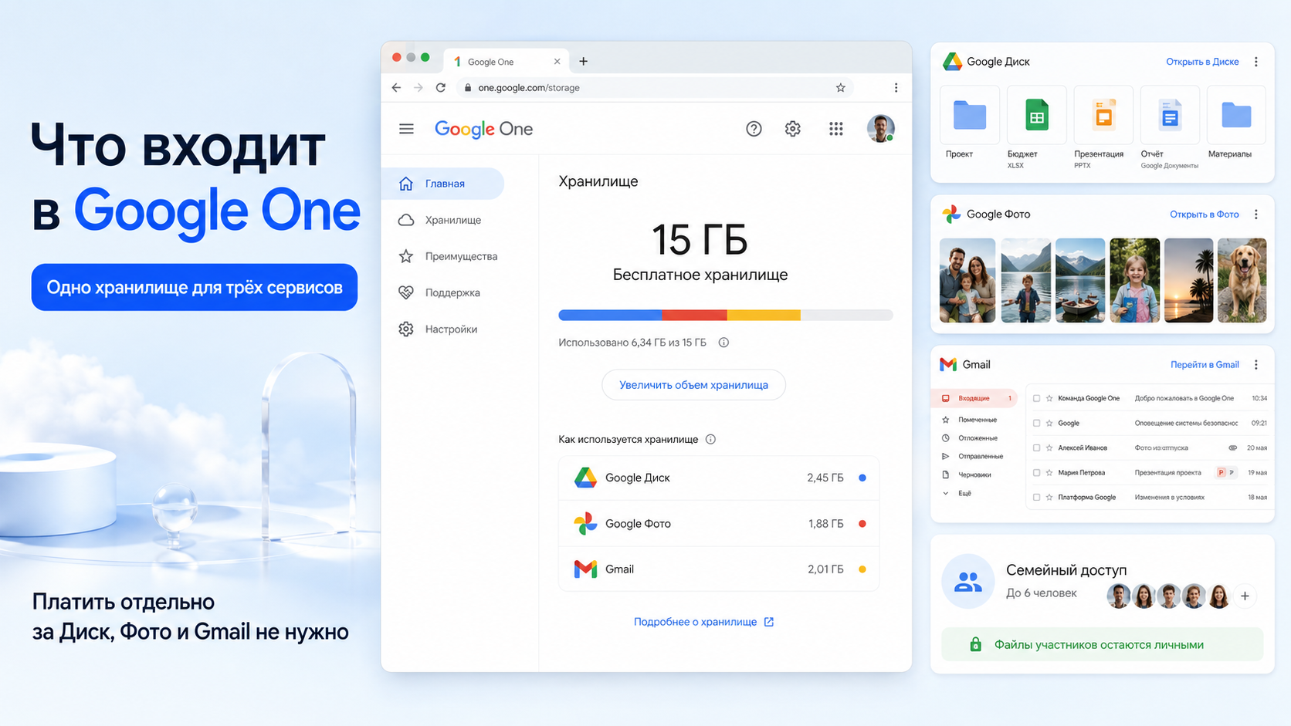Click 'Открыть в Диске' link

click(1202, 62)
